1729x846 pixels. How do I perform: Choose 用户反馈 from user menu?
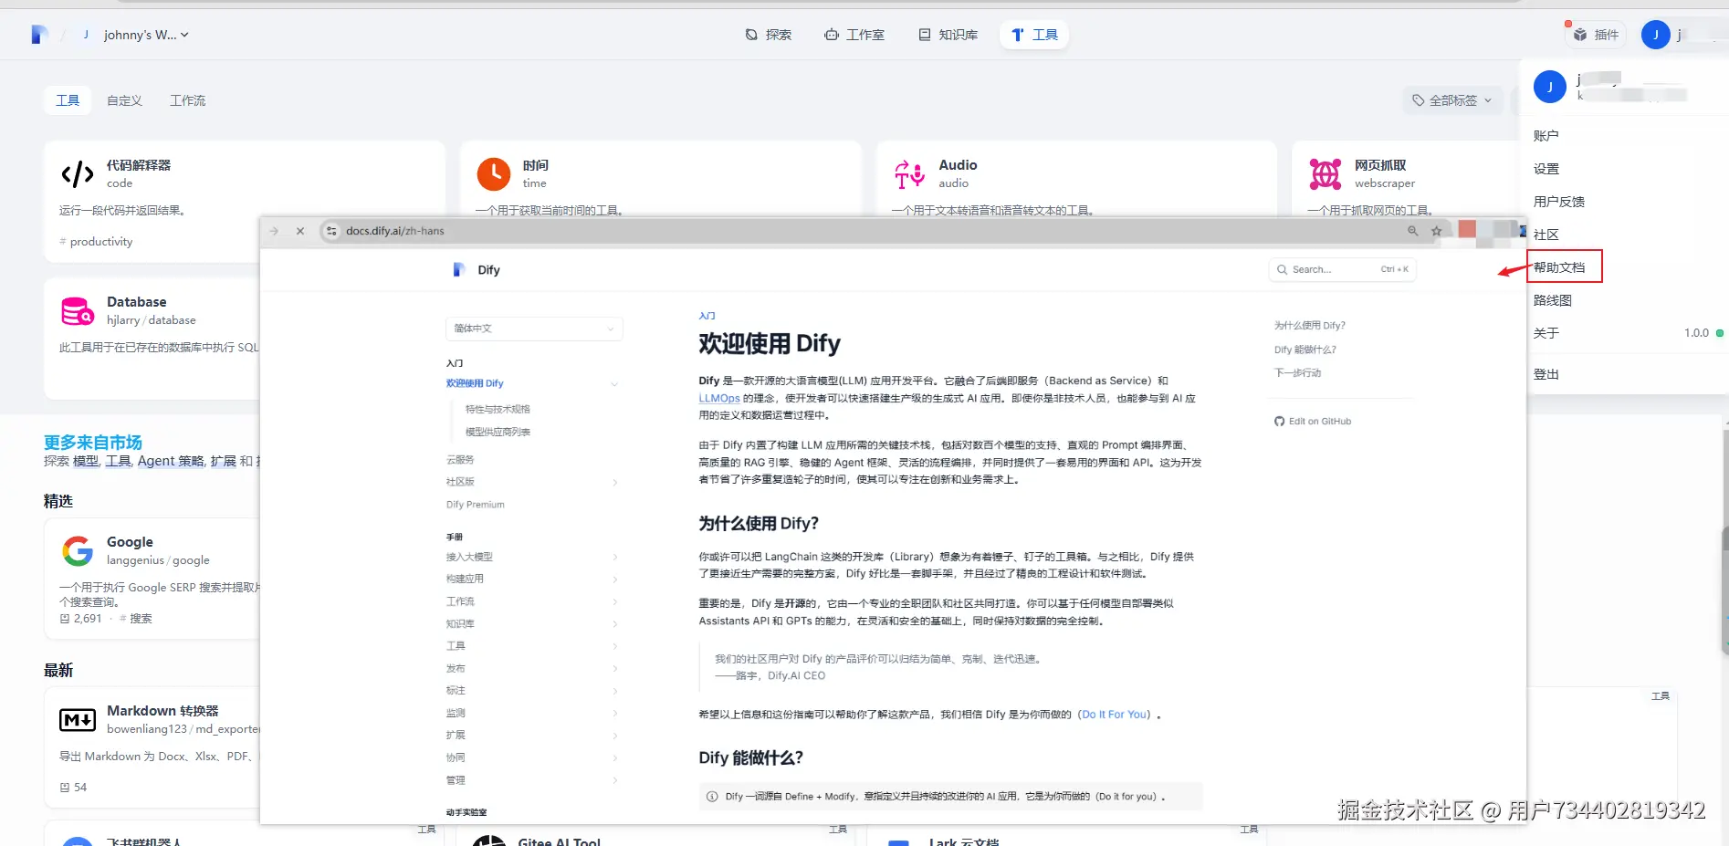point(1558,202)
